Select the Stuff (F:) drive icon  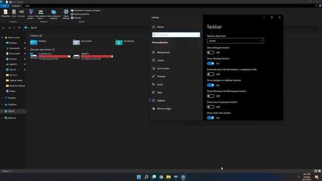click(76, 56)
